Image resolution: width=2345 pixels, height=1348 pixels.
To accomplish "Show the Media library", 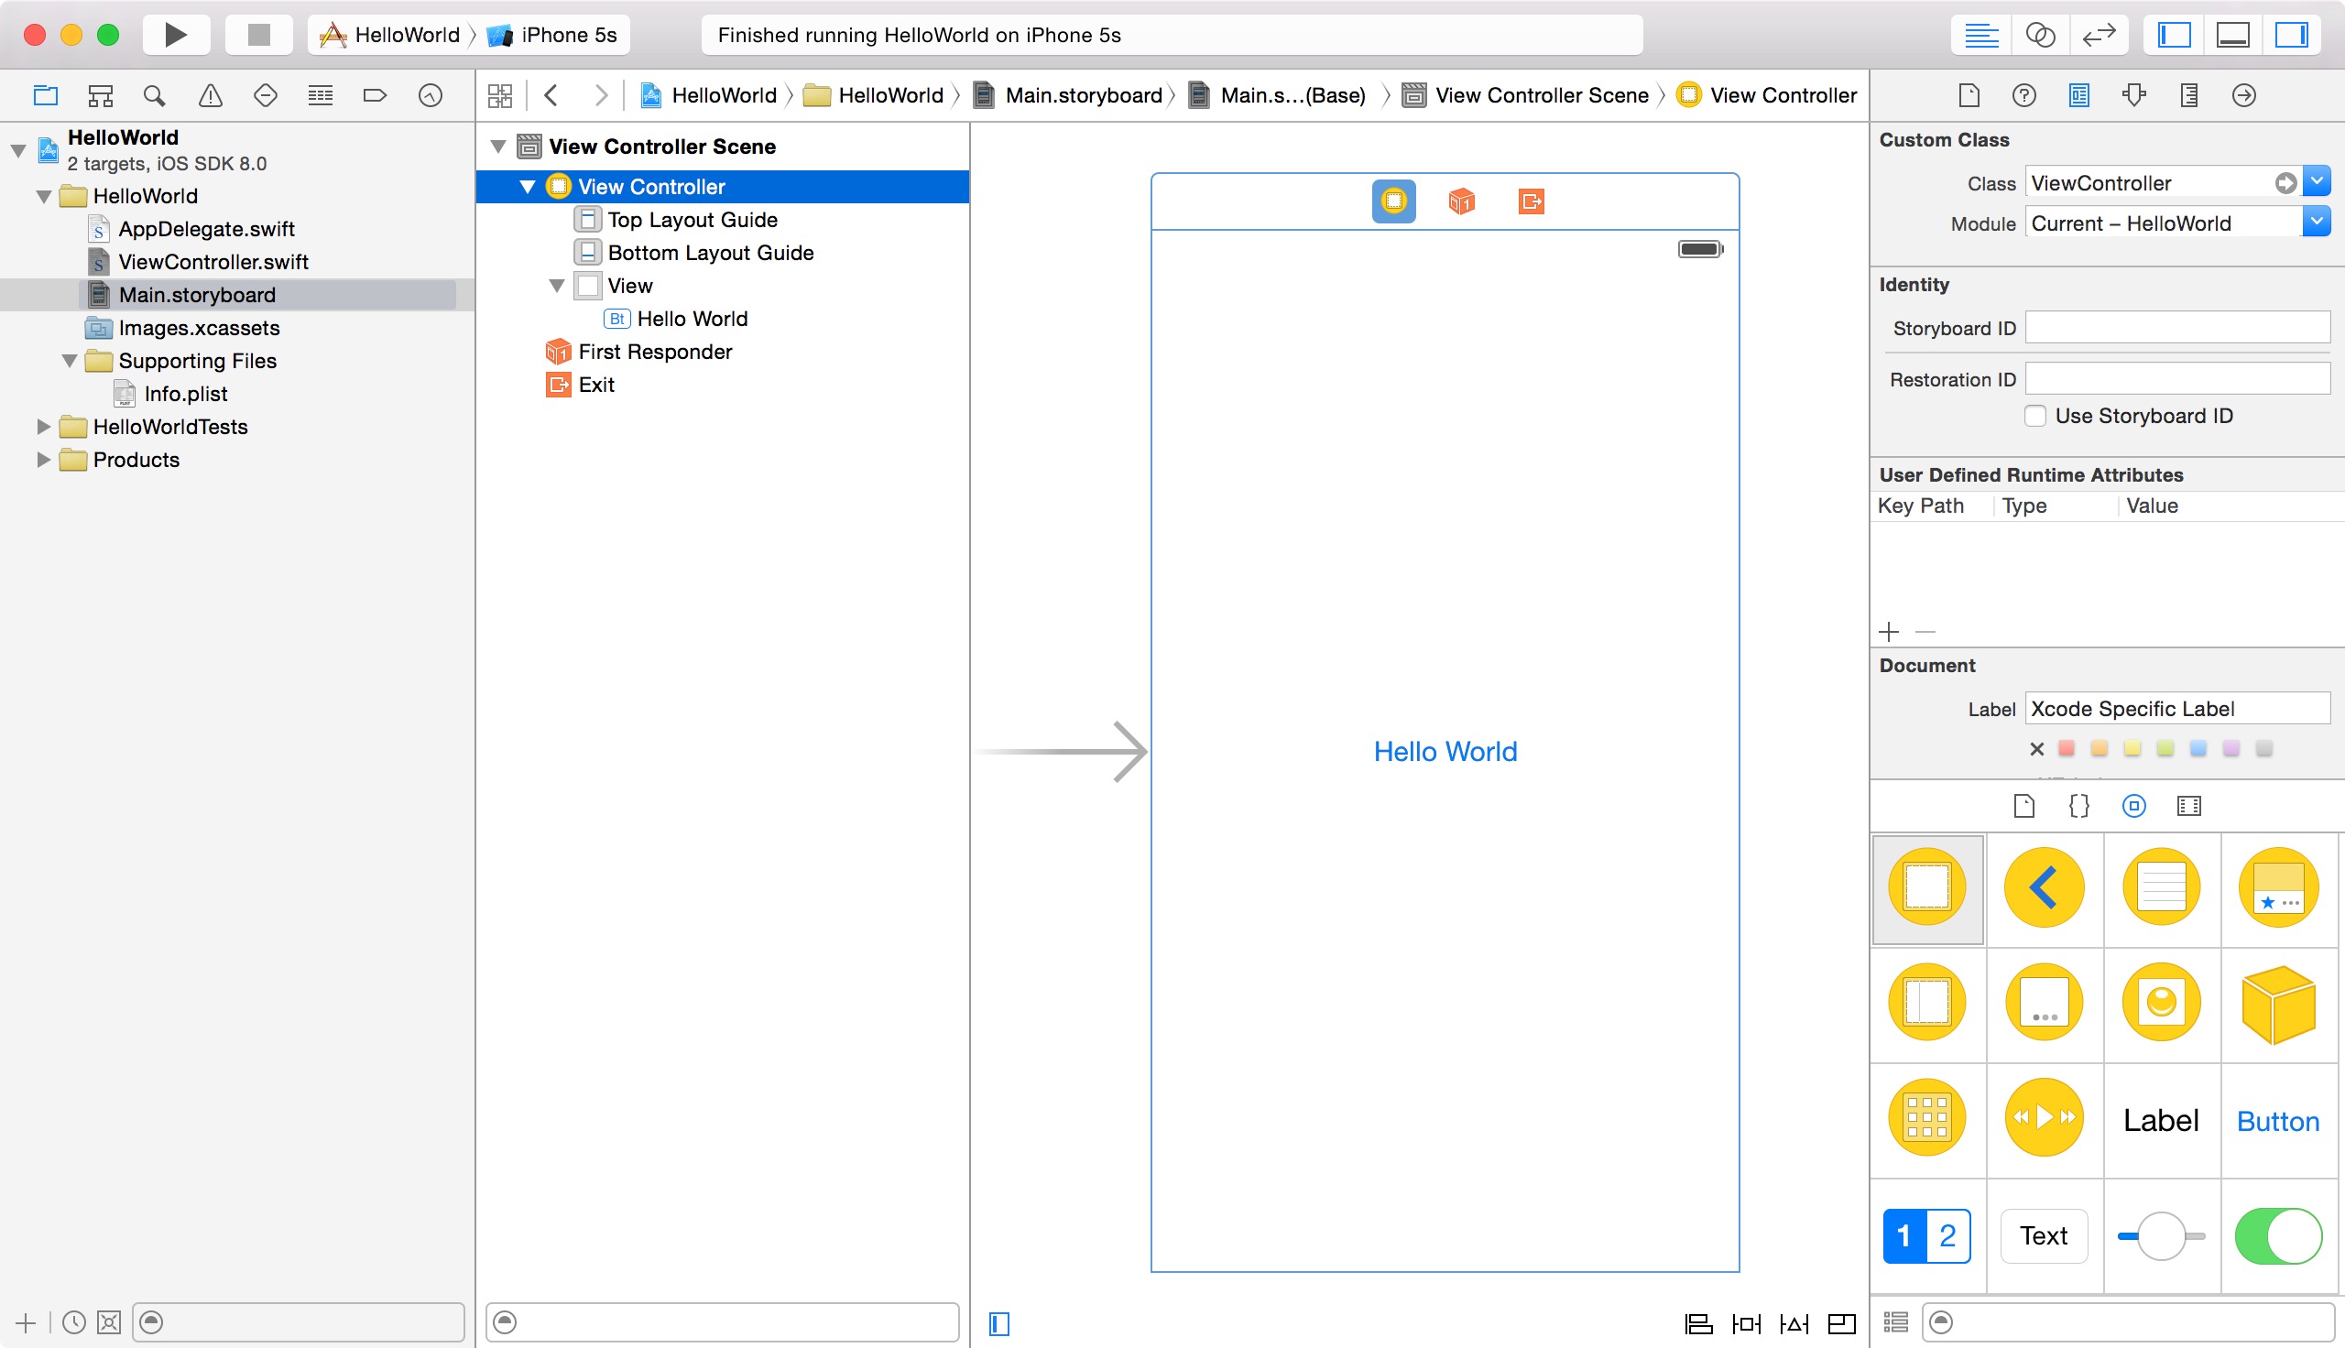I will click(2188, 807).
